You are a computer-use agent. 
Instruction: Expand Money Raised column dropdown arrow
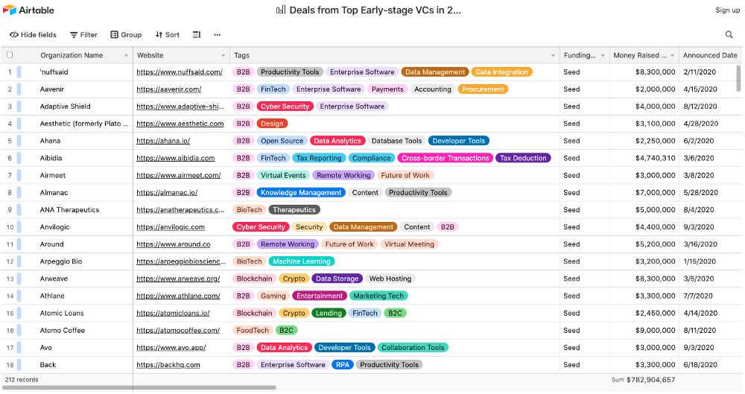point(672,56)
